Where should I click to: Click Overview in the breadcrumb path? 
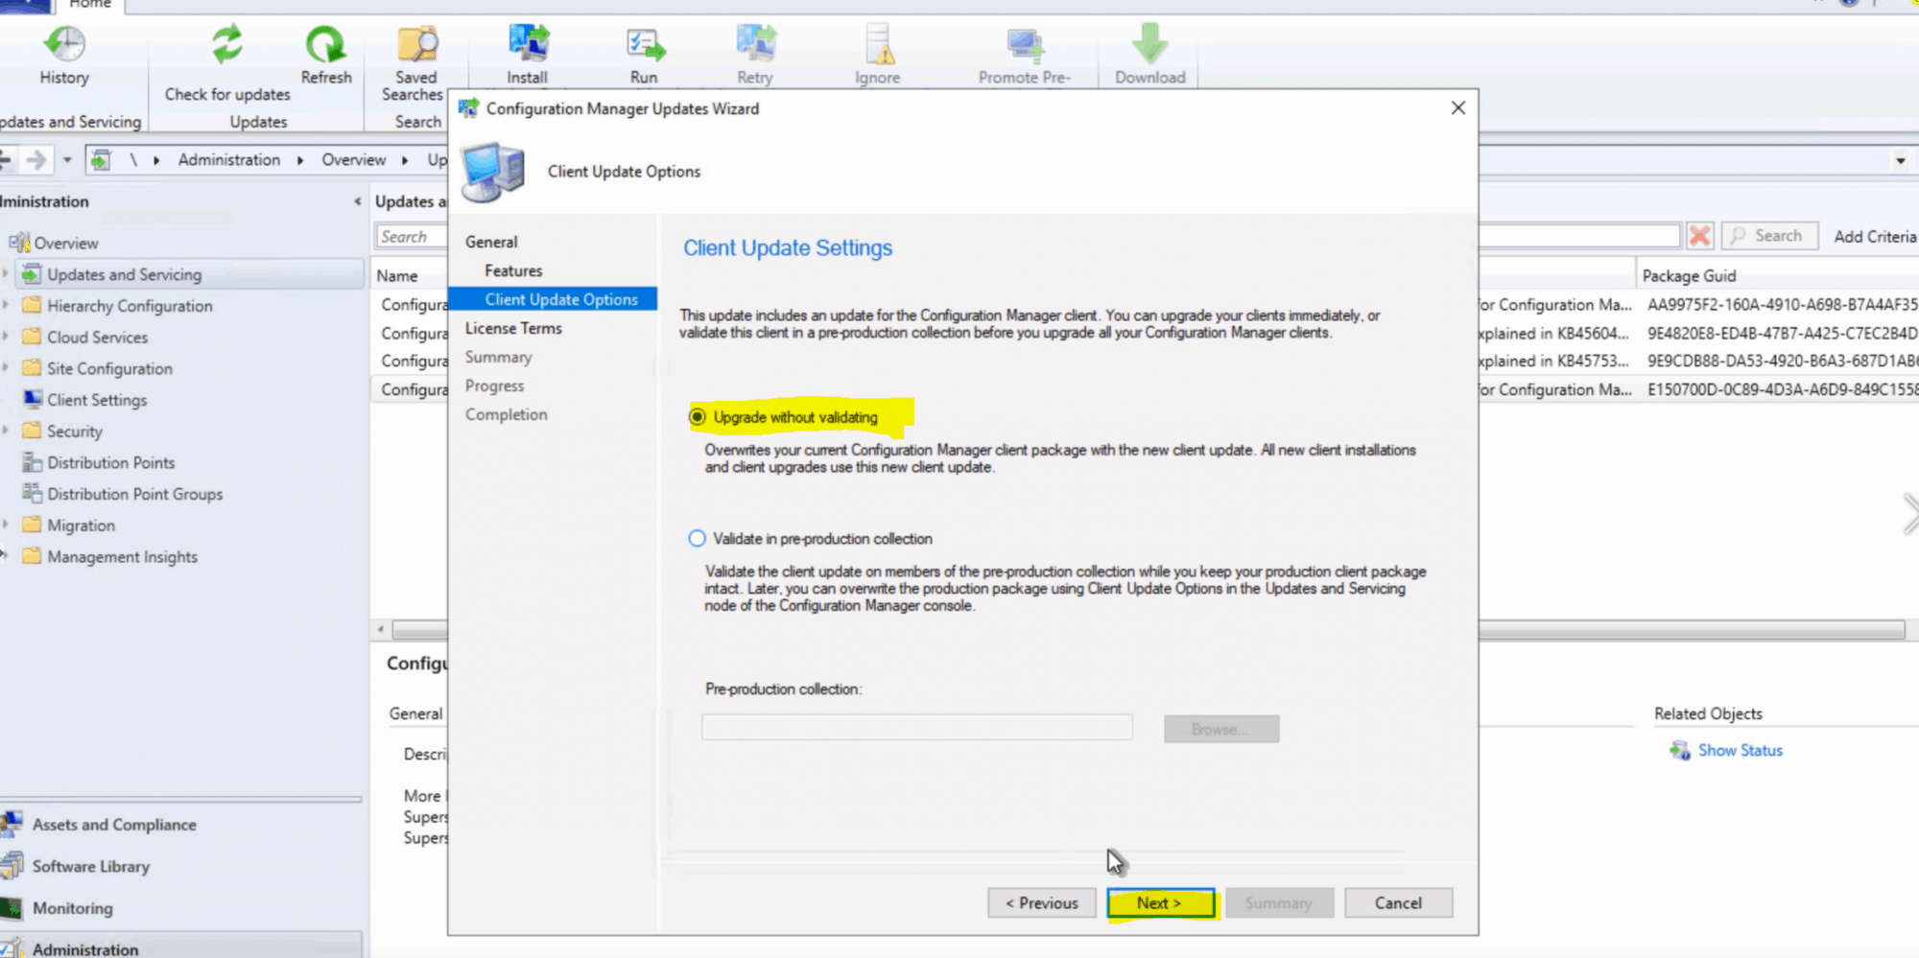tap(353, 160)
